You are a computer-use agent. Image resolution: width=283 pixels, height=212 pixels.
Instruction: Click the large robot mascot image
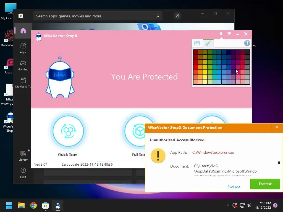60,76
